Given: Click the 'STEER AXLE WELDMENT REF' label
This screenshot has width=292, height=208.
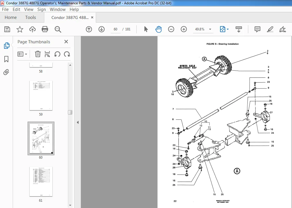Looking at the screenshot, I should [187, 67].
